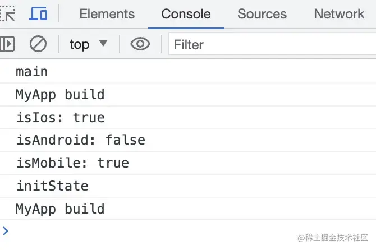Screen dimensions: 376x250
Task: Select the first "MyApp build" log entry
Action: point(60,94)
